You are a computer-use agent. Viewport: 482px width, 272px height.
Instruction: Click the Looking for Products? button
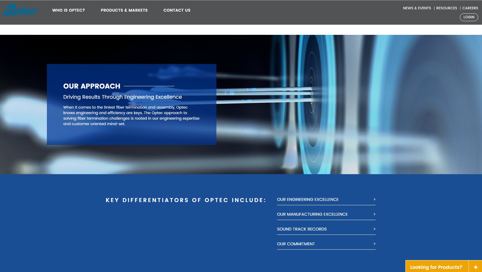[437, 266]
